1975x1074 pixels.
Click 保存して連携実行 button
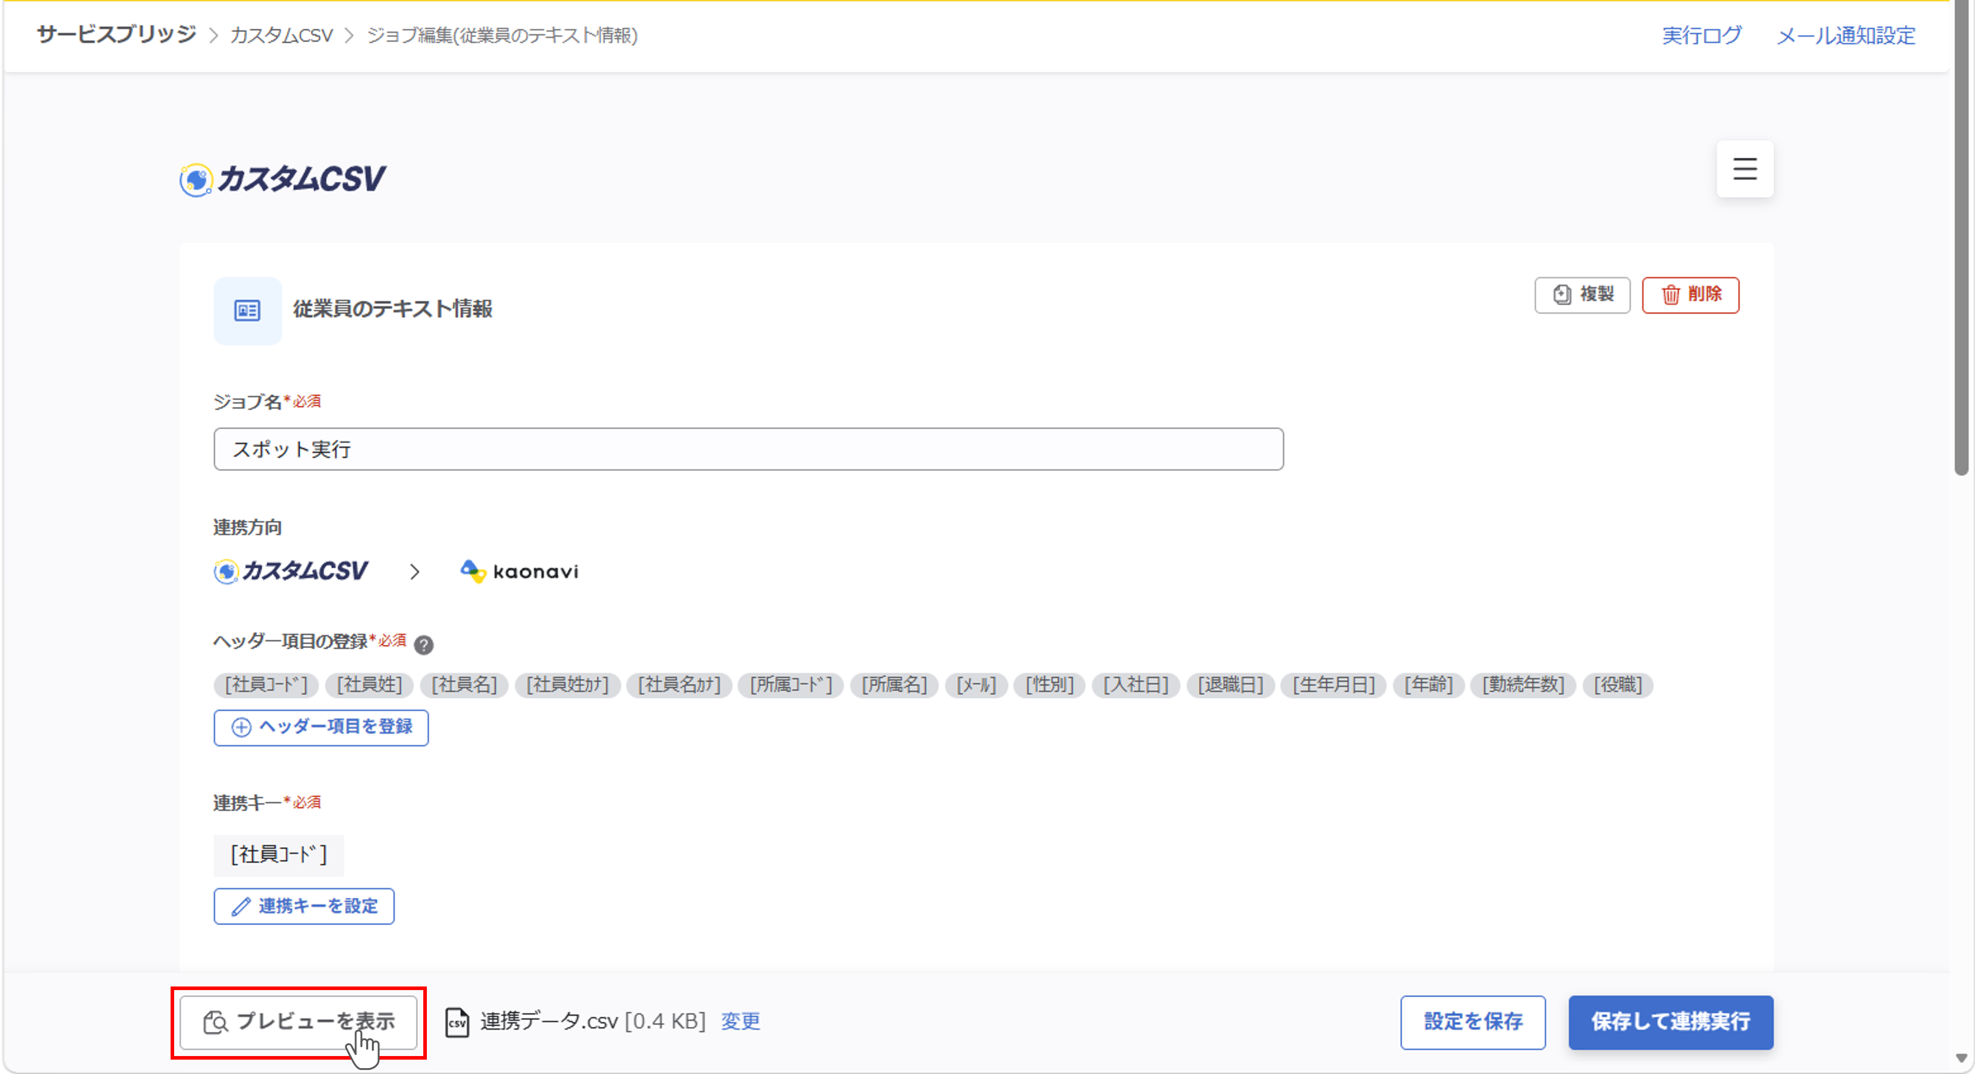(x=1670, y=1022)
